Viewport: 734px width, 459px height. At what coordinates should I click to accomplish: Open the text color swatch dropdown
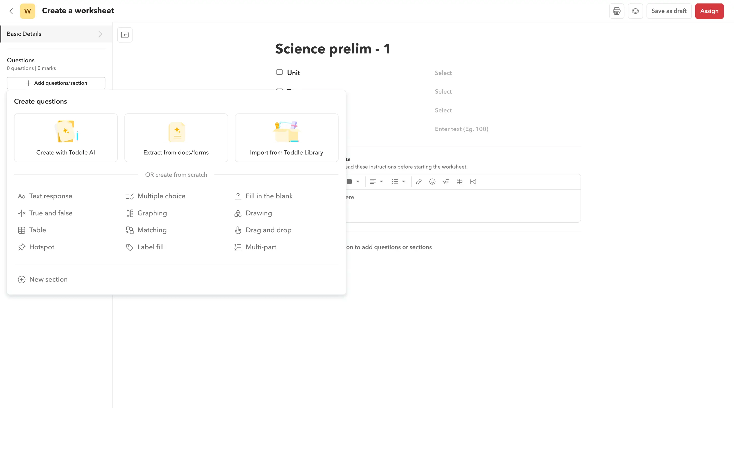[353, 182]
